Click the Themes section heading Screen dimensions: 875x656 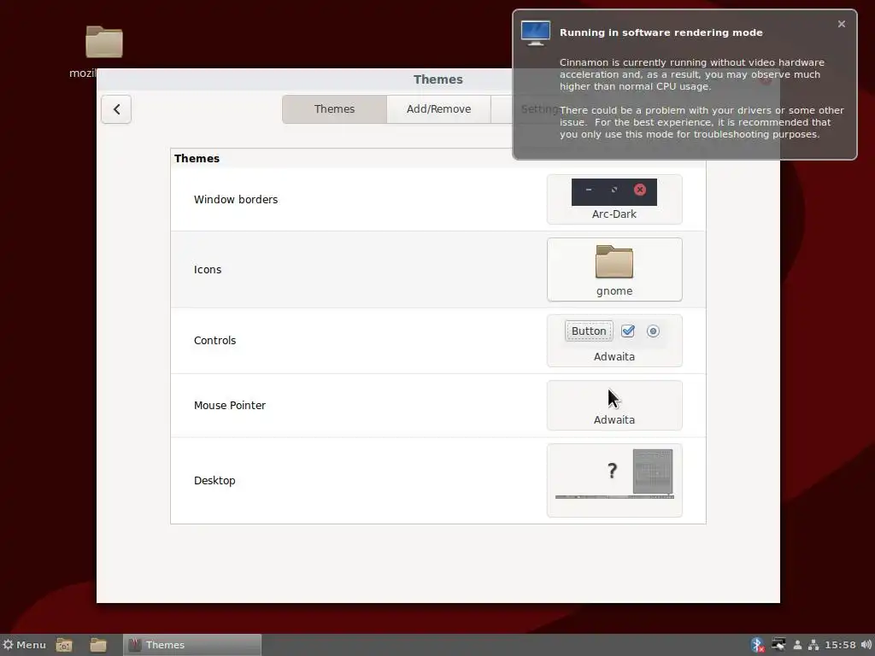(197, 158)
